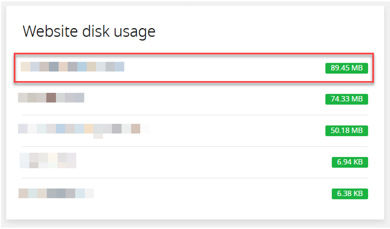This screenshot has height=229, width=390.
Task: Click the divider line below the 50.18 MB row
Action: click(194, 146)
